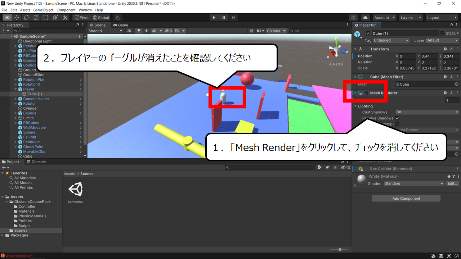The image size is (461, 259).
Task: Toggle the grid snapping icon
Action: 117,18
